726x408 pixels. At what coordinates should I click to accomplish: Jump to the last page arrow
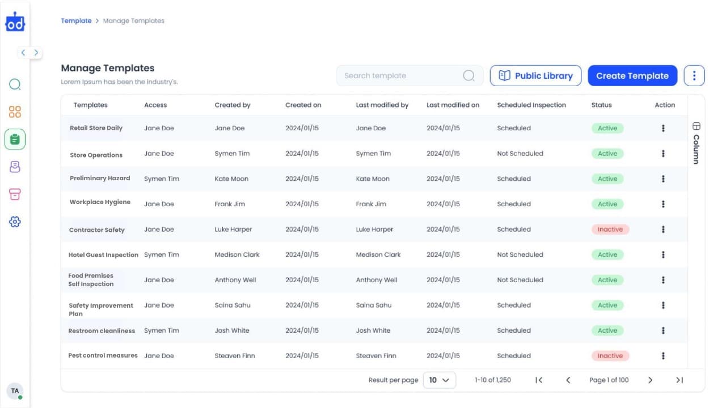(679, 380)
